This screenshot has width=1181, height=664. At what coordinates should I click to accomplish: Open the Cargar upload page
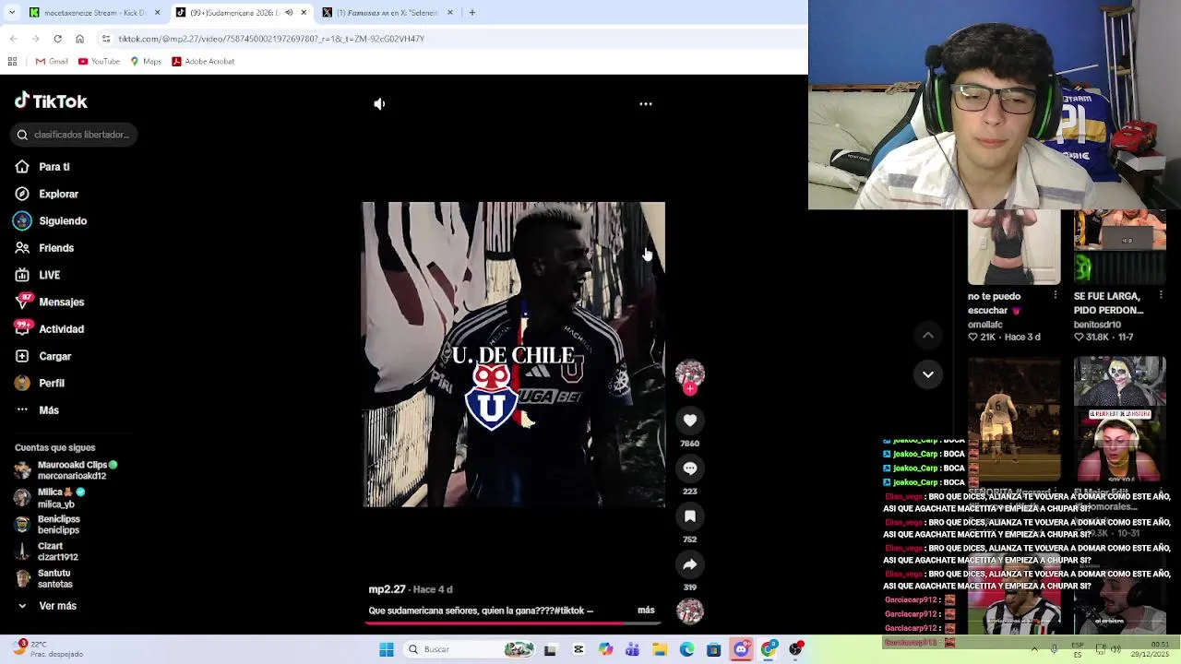tap(42, 356)
